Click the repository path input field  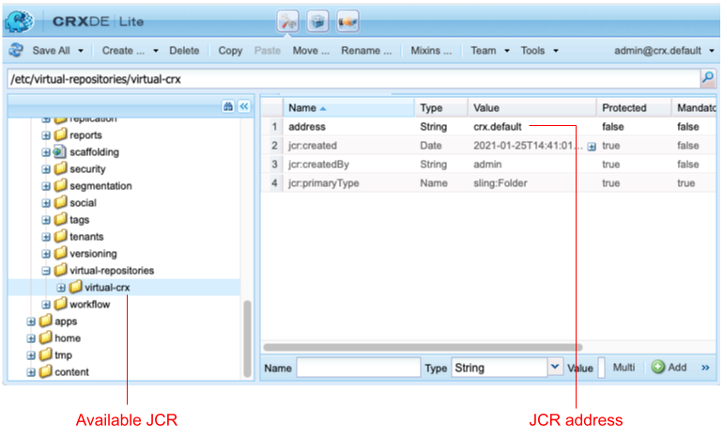tap(354, 79)
